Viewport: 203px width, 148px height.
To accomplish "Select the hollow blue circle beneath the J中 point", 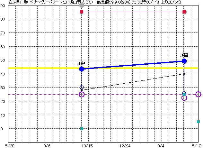I will (x=82, y=87).
